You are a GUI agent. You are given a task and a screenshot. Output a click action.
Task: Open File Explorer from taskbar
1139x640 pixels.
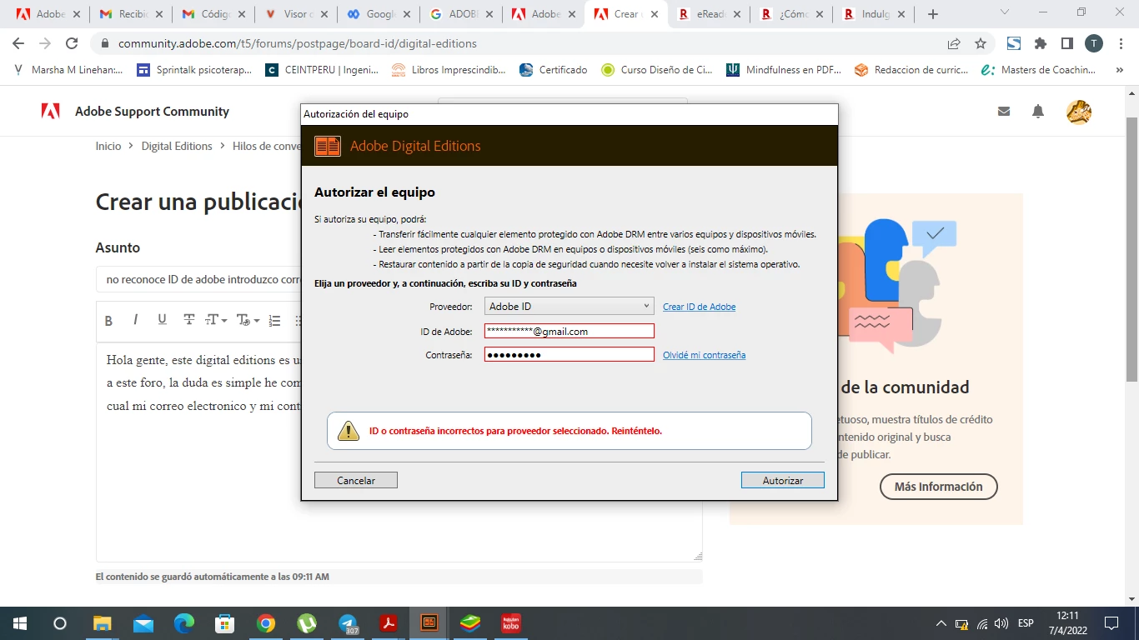[102, 622]
